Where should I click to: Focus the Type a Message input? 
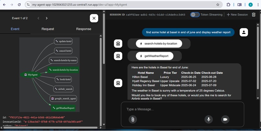coord(182,109)
